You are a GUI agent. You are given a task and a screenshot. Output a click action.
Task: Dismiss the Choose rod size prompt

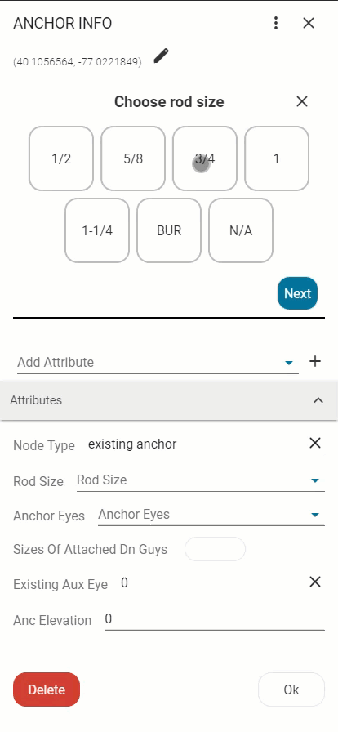(302, 101)
